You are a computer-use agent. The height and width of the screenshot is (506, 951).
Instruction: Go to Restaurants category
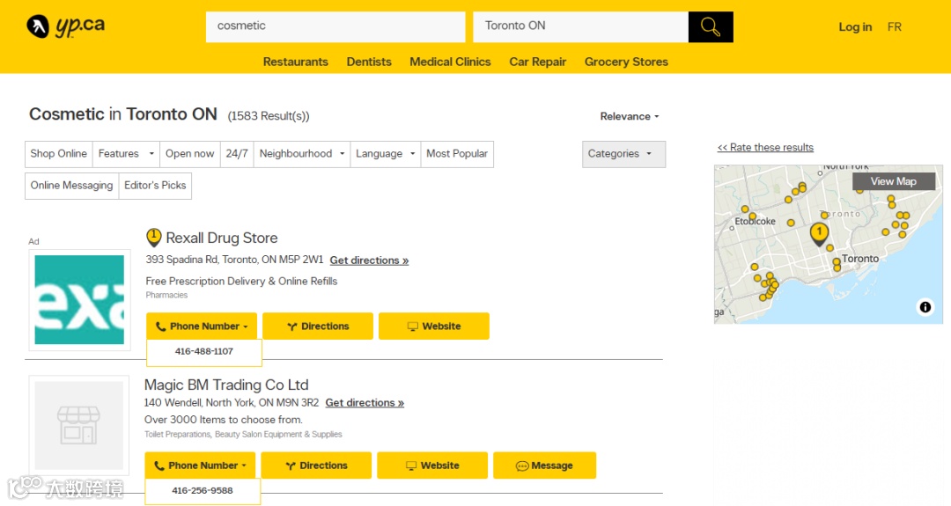point(295,62)
